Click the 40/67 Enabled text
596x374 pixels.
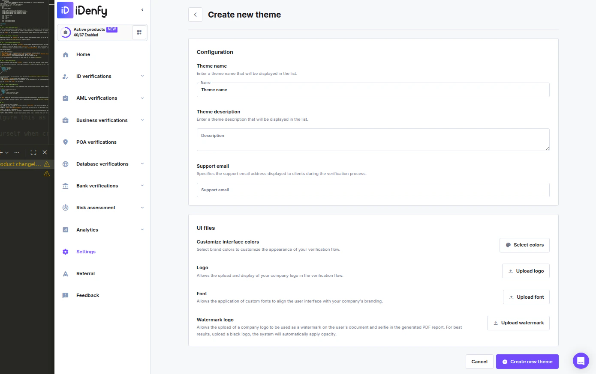86,35
